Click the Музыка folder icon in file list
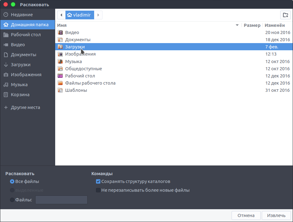 (60, 62)
